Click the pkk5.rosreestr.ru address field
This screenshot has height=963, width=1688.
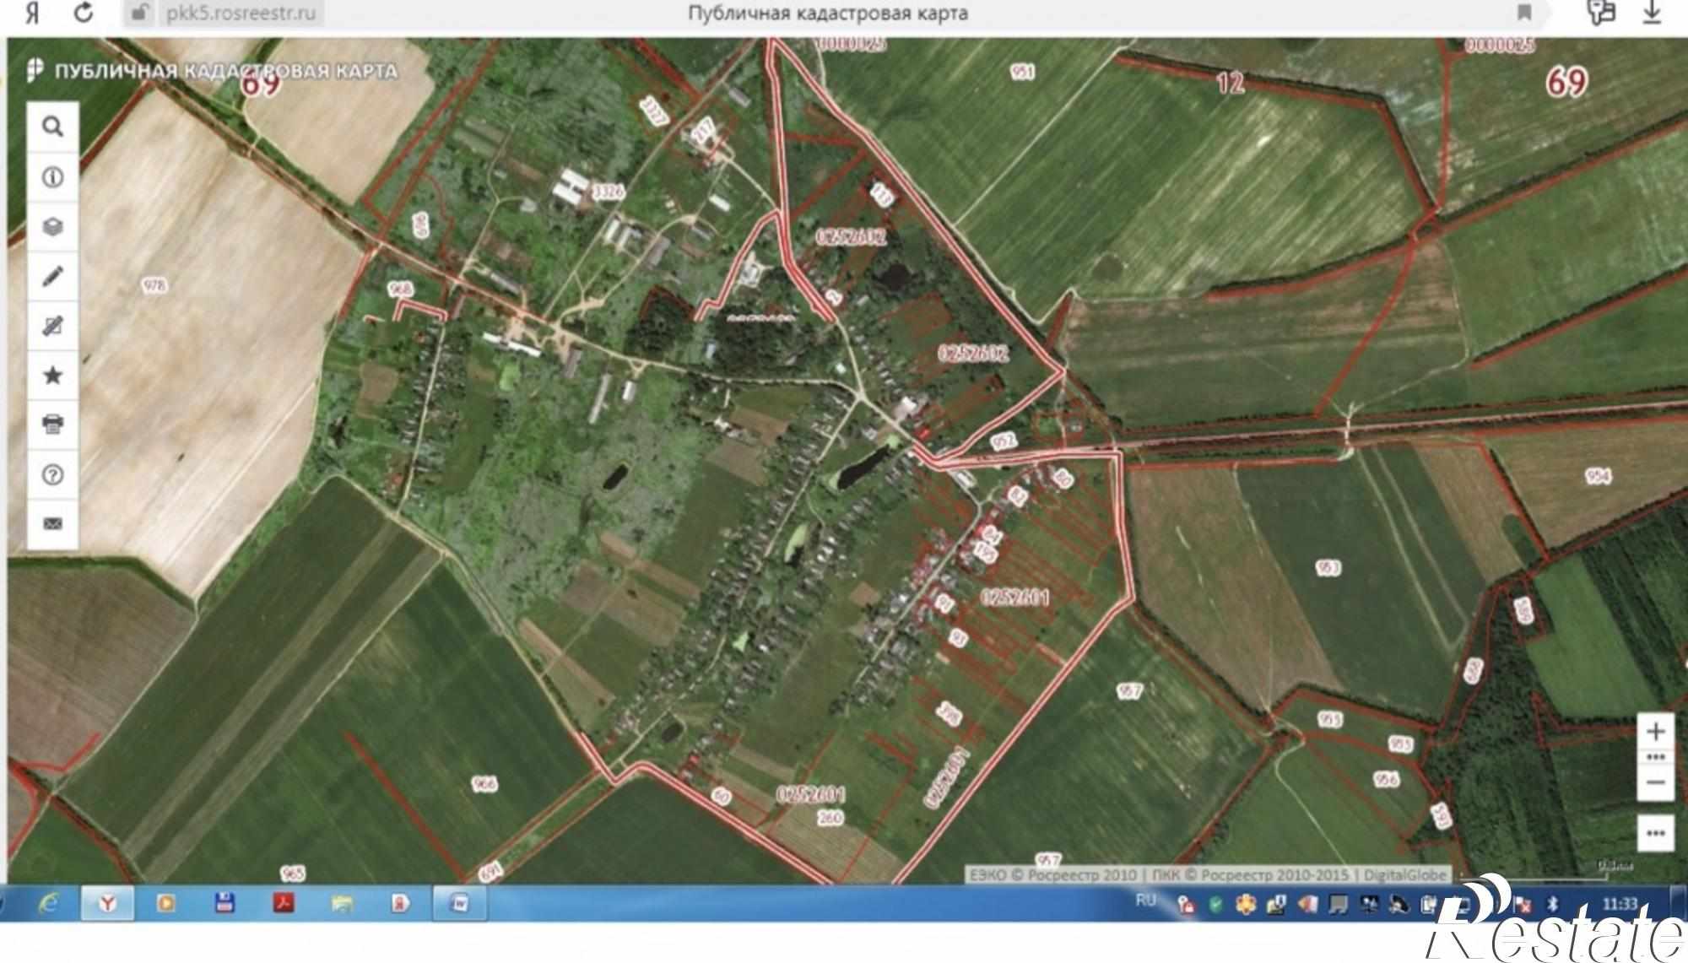pyautogui.click(x=241, y=14)
